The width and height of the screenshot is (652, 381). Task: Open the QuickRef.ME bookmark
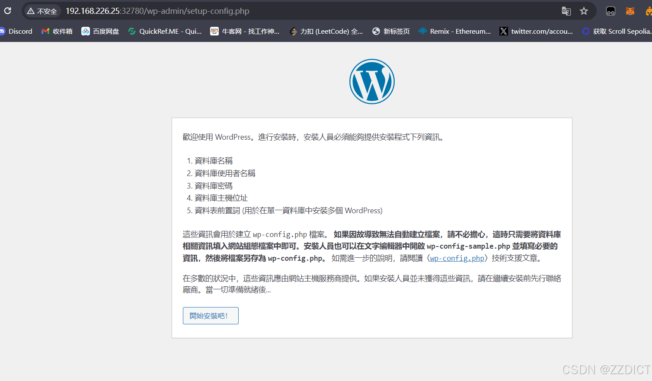point(165,31)
